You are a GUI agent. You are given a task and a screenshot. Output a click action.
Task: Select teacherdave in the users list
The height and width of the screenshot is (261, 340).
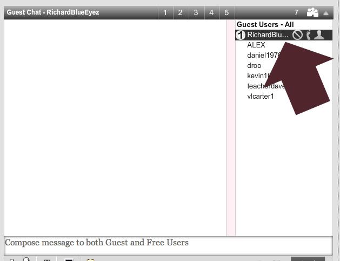[x=263, y=86]
